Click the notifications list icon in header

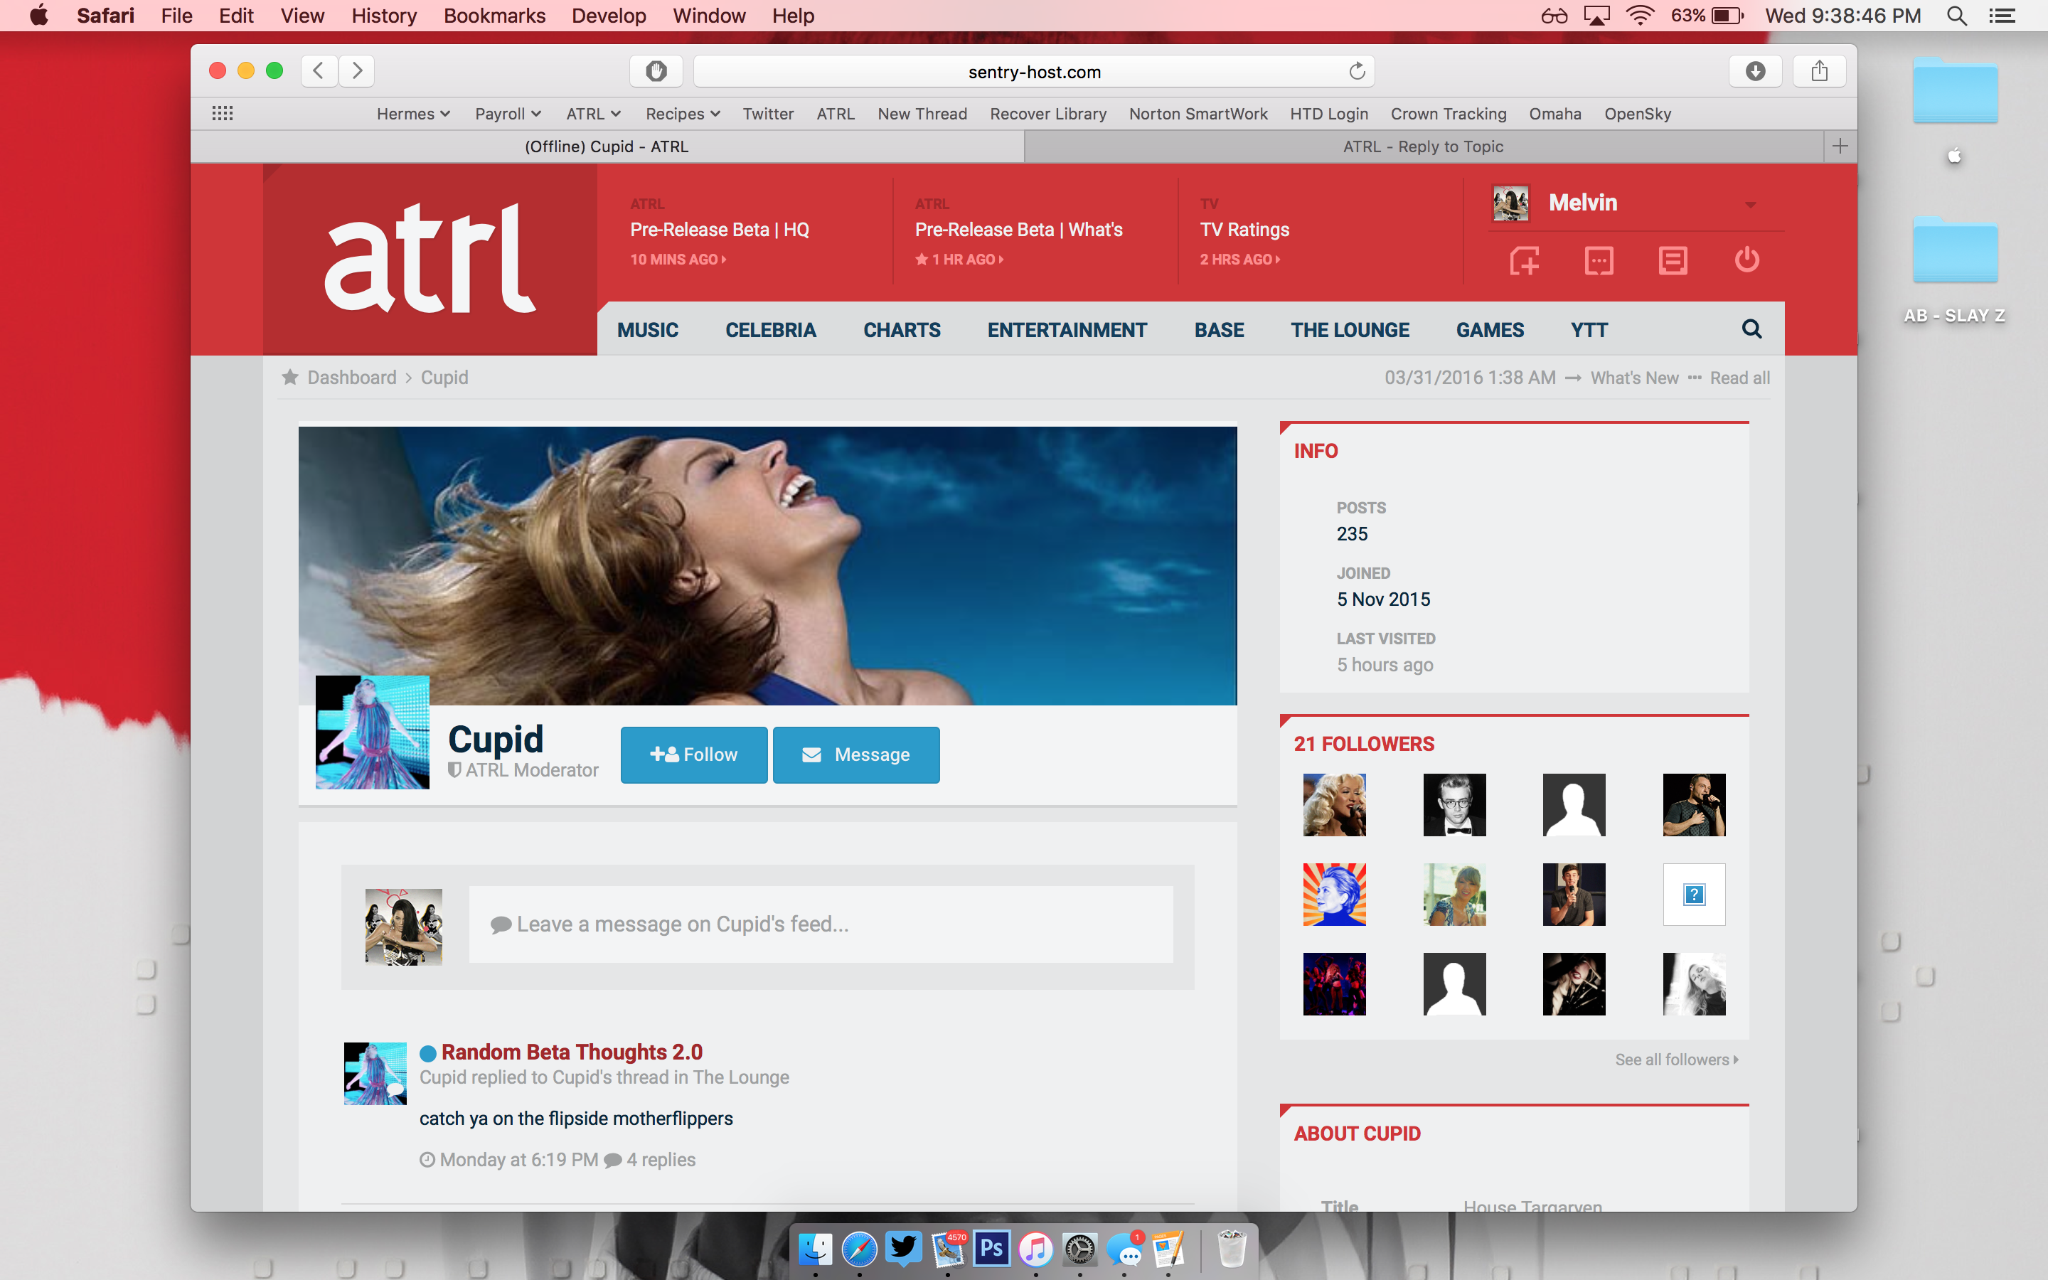(1673, 260)
